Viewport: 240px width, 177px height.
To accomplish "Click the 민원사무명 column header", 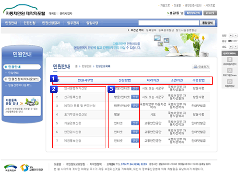I will [x=85, y=80].
